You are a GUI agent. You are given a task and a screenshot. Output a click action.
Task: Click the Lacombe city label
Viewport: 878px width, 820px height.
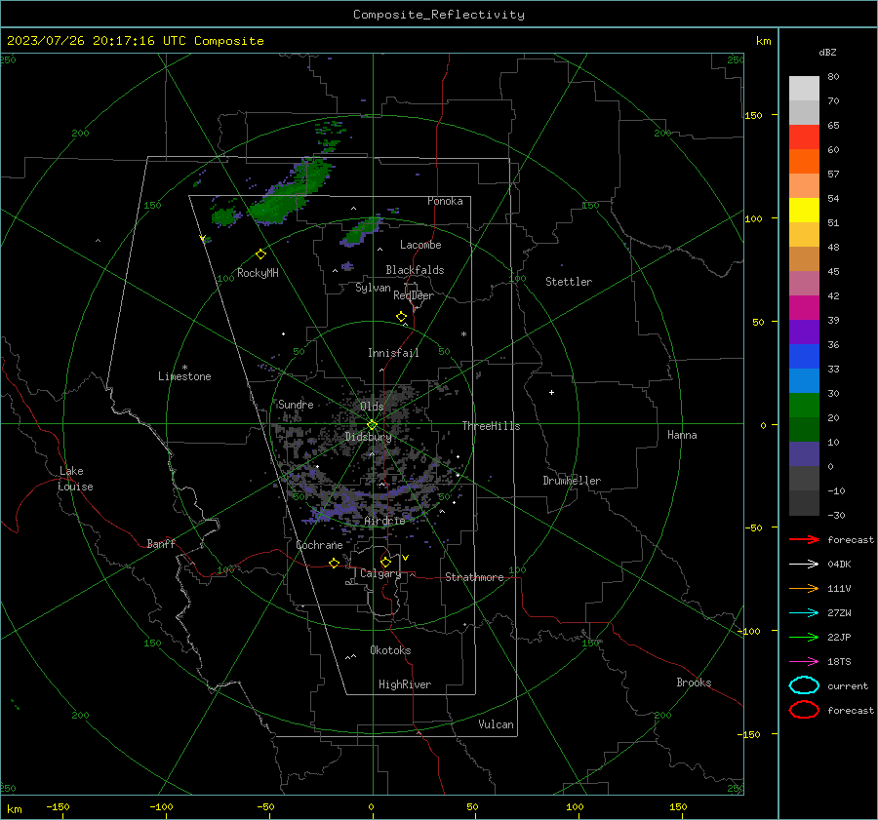pyautogui.click(x=420, y=245)
